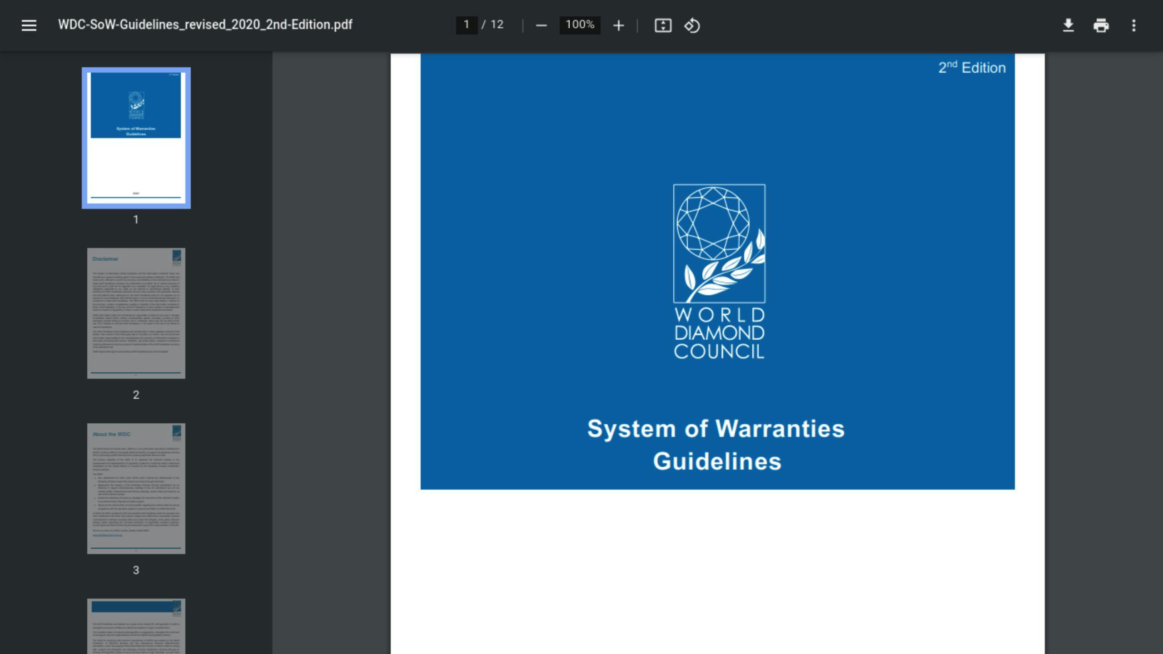Click the World Diamond Council logo
Viewport: 1163px width, 654px height.
coord(719,271)
